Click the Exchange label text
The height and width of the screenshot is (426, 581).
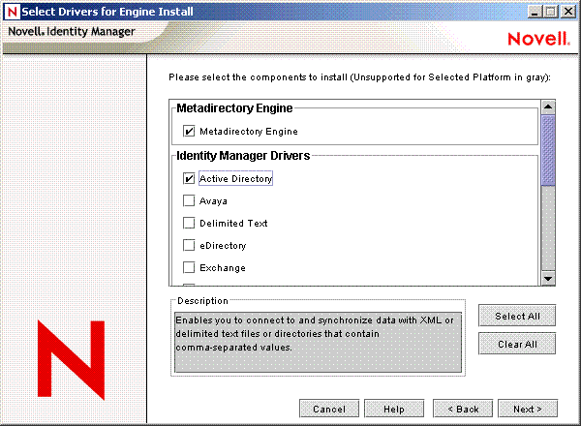[223, 268]
